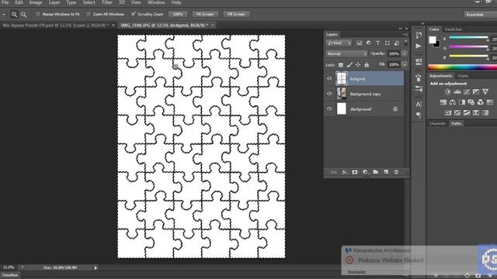Enable Resize Windows to Fit checkbox
The height and width of the screenshot is (279, 497).
[38, 14]
